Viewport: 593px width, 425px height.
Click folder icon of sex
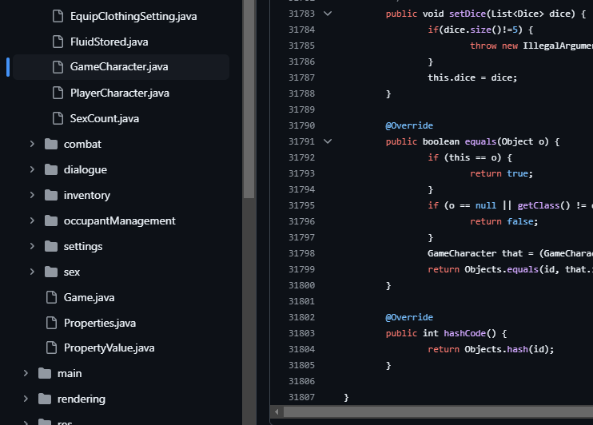click(51, 272)
